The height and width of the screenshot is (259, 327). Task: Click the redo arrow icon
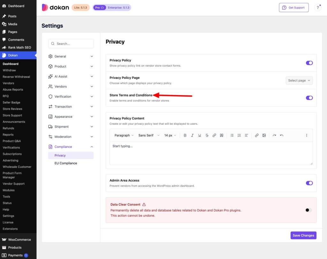click(274, 136)
